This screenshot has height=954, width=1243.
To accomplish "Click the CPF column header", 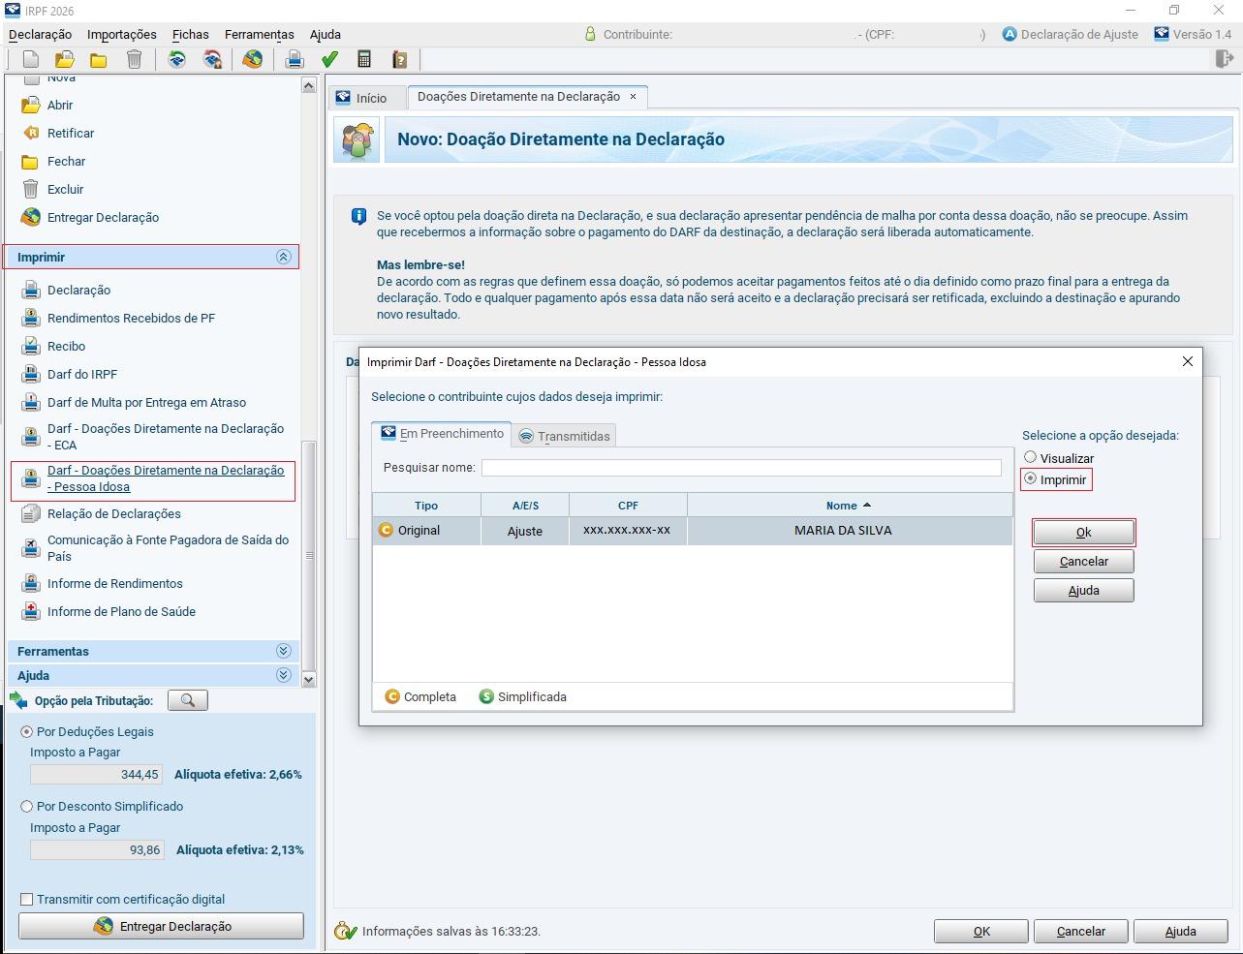I will tap(628, 506).
